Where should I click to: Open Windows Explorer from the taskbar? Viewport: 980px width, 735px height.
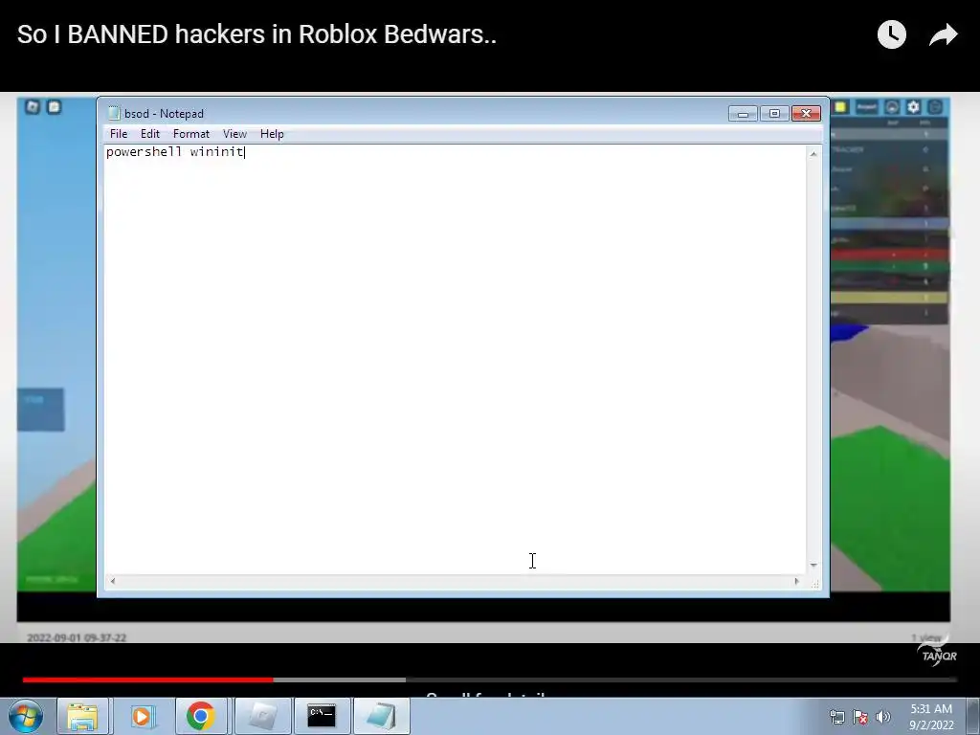82,716
